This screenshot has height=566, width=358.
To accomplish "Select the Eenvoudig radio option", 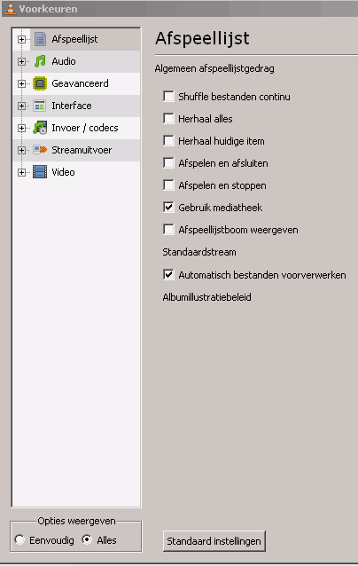I will (x=19, y=539).
